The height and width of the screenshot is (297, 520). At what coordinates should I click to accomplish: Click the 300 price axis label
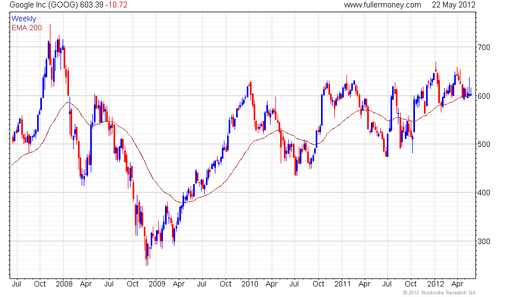click(483, 242)
